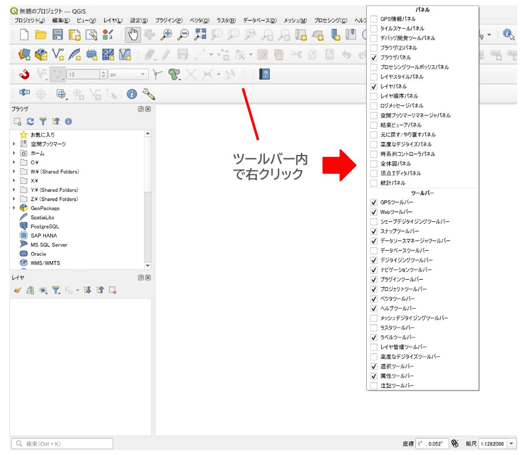The height and width of the screenshot is (455, 529).
Task: Open the ラスタ menu
Action: pos(226,20)
